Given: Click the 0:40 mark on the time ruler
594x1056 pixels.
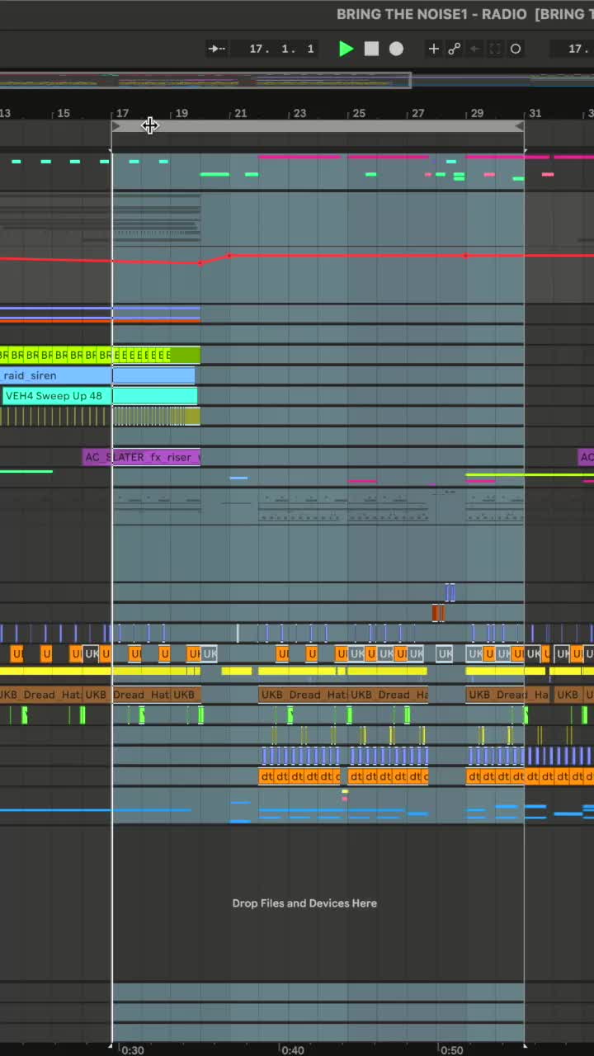Looking at the screenshot, I should point(292,1050).
